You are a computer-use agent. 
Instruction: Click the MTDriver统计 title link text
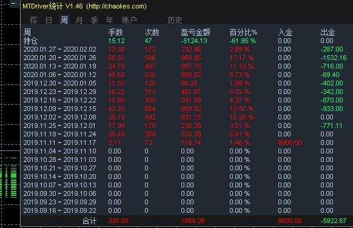point(42,6)
